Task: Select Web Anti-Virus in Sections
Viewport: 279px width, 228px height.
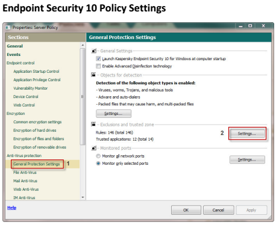Action: [x=26, y=189]
